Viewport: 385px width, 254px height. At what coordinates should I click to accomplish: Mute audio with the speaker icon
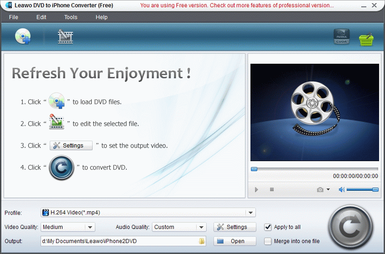pyautogui.click(x=341, y=189)
